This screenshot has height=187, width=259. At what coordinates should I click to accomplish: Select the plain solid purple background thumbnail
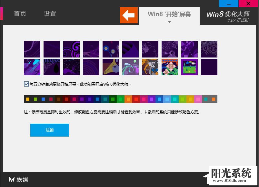[209, 67]
